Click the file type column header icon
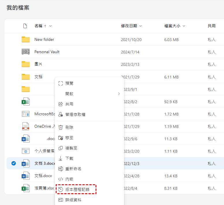This screenshot has height=205, width=224. pyautogui.click(x=25, y=26)
